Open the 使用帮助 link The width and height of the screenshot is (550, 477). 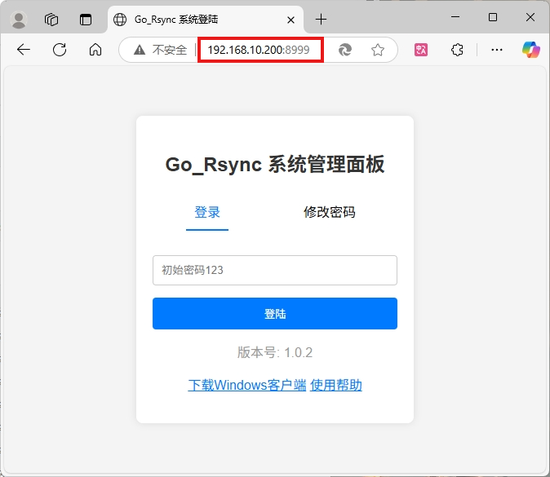click(336, 385)
